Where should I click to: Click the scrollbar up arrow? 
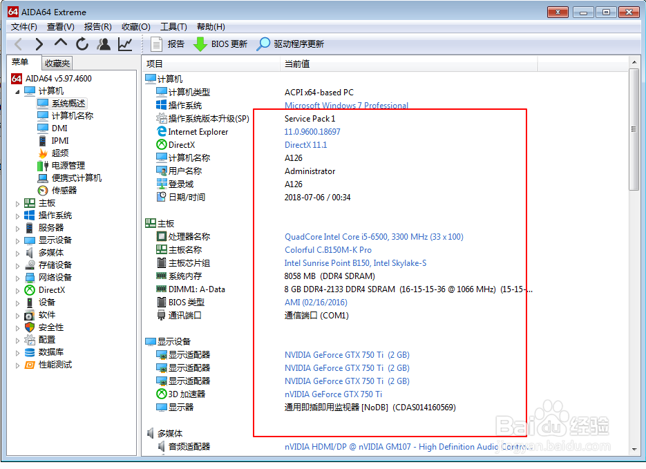[x=634, y=63]
